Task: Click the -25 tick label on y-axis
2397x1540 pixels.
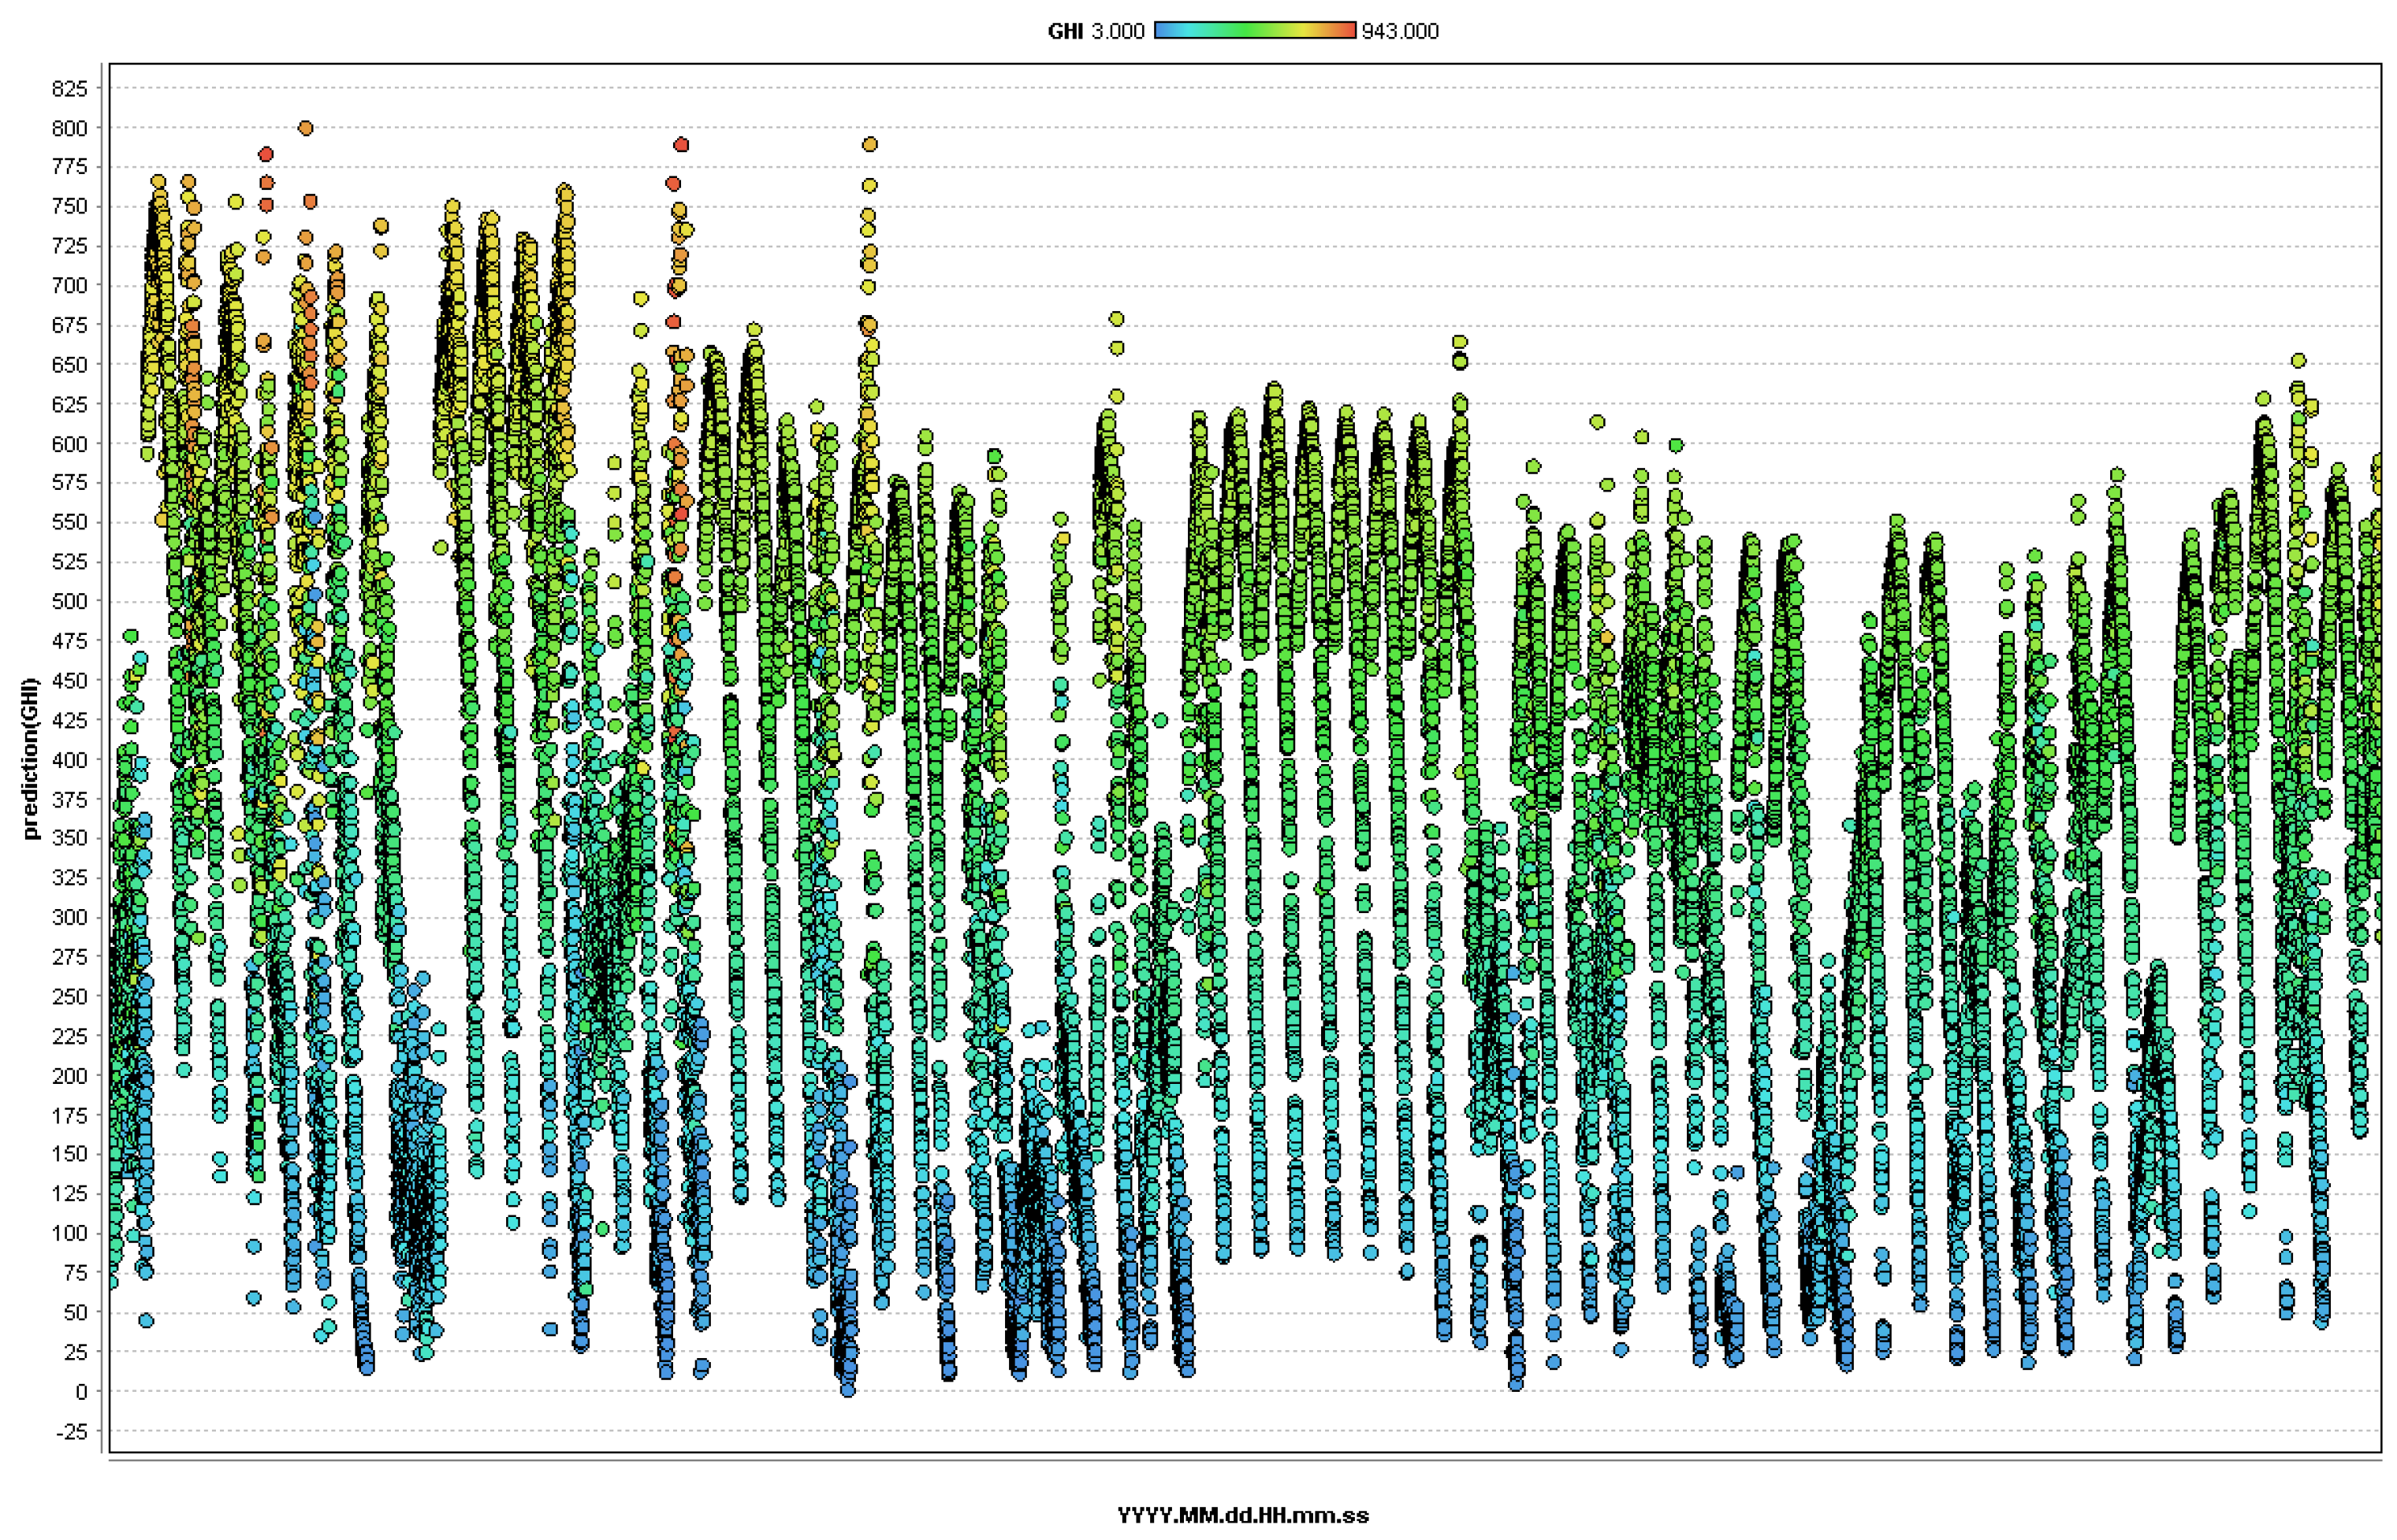Action: 71,1432
